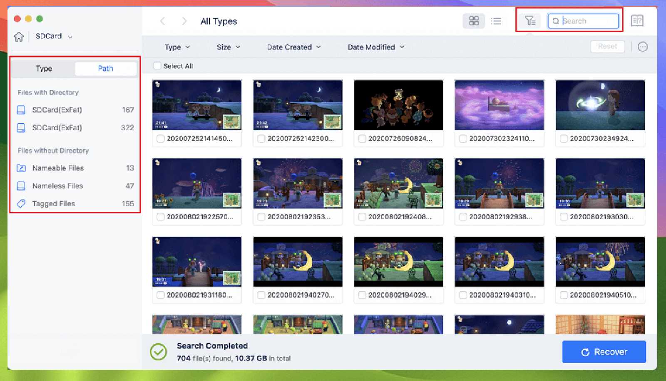666x381 pixels.
Task: Click the 'Files with Directory' section label
Action: pos(48,92)
